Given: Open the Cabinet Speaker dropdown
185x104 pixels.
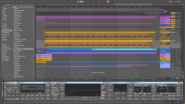Looking at the screenshot, I should click(x=55, y=86).
